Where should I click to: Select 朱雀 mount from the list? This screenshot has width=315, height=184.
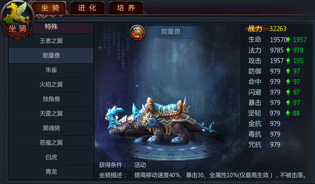(51, 70)
